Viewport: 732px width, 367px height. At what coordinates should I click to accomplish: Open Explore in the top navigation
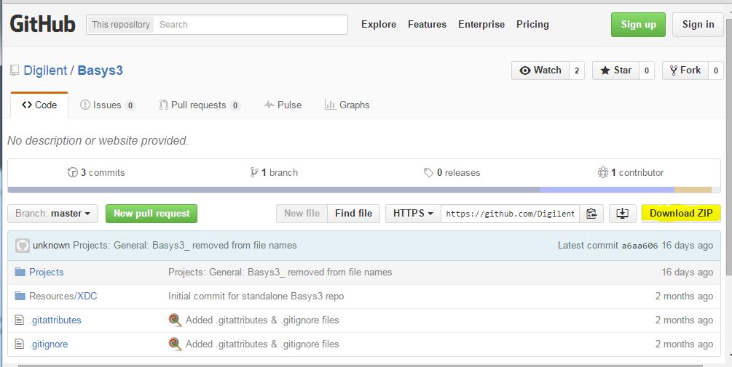[x=379, y=24]
